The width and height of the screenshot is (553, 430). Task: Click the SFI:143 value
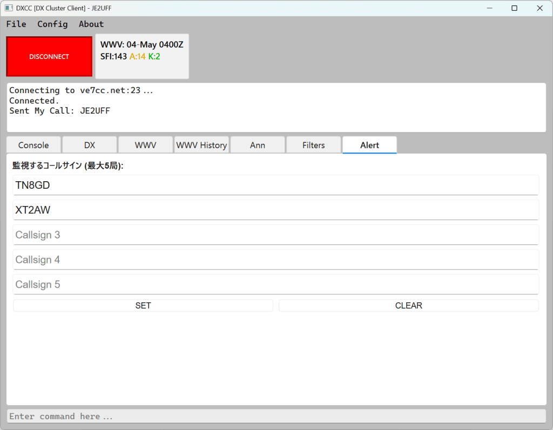(113, 57)
